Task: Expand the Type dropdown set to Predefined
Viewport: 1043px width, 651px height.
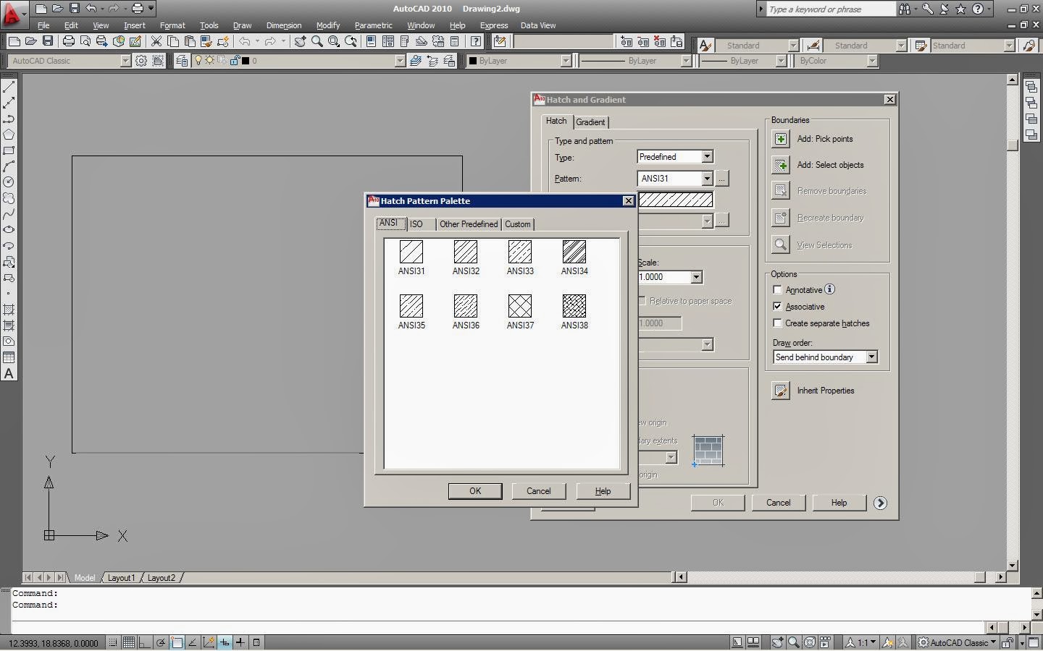Action: tap(706, 156)
